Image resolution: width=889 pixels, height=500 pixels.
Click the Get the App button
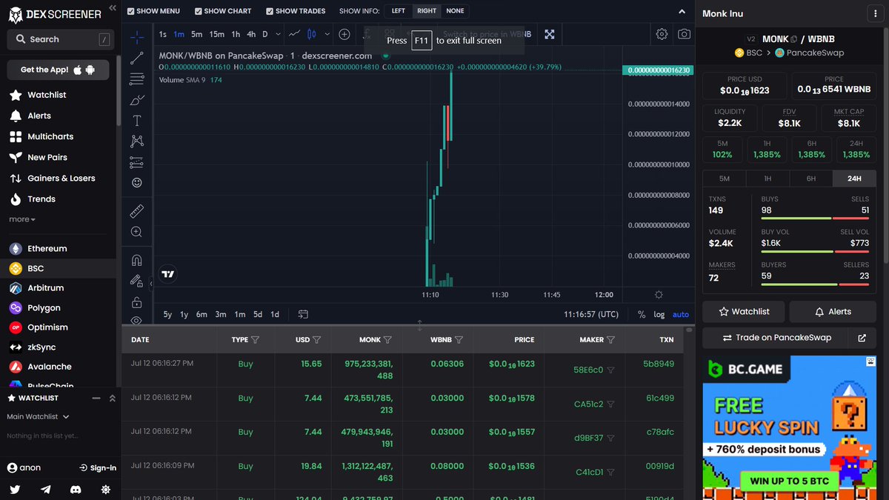click(58, 70)
